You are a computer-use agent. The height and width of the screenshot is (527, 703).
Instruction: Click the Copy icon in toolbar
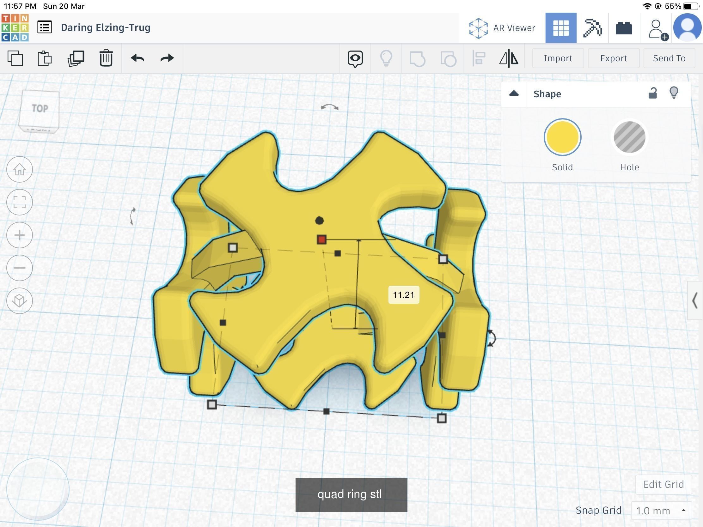15,58
